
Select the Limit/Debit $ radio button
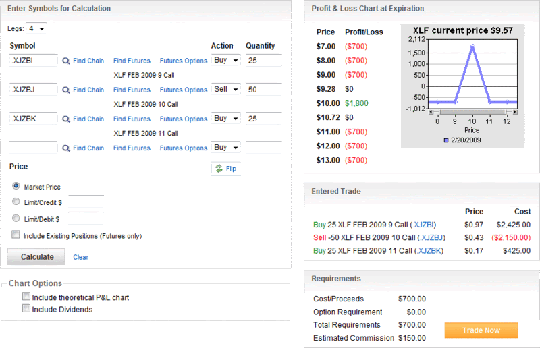tap(16, 218)
